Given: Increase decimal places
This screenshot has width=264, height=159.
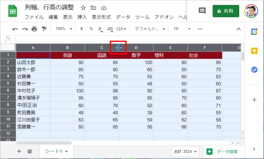Looking at the screenshot, I should tap(110, 29).
